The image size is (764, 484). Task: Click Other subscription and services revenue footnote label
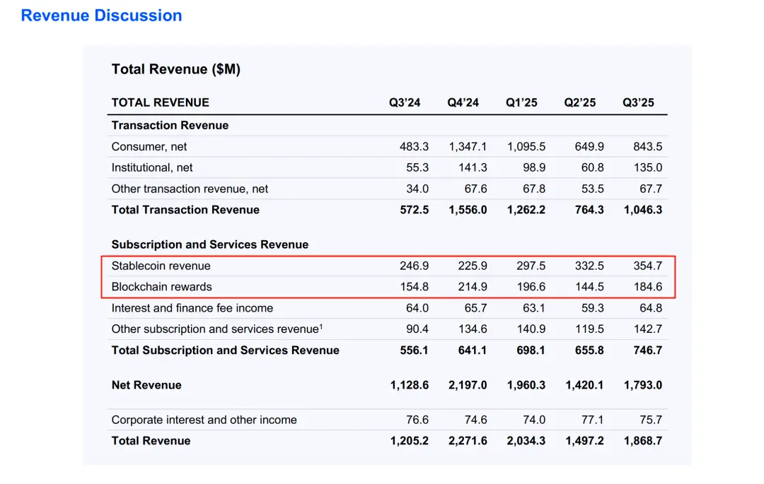click(x=216, y=329)
